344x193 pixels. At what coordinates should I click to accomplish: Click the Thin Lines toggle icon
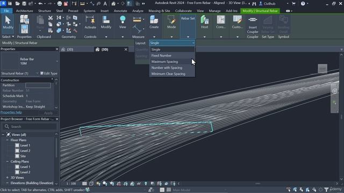point(130,4)
